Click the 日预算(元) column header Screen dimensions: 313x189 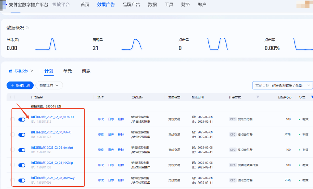[285, 97]
